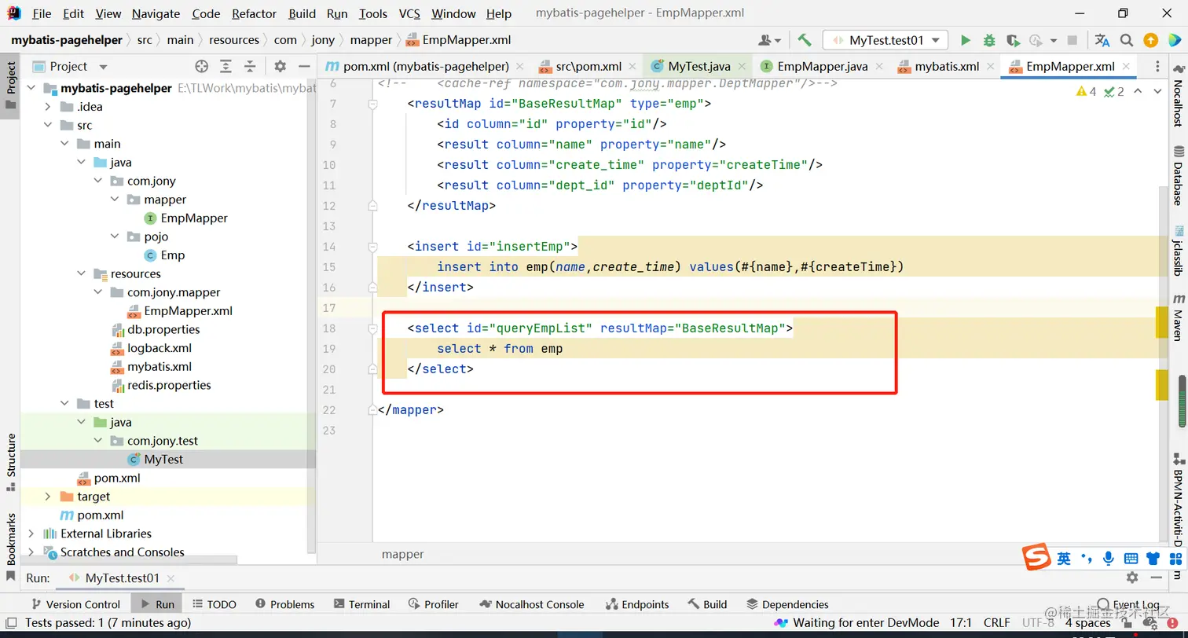Open the MyTest.test01 run configuration dropdown
Viewport: 1188px width, 638px height.
point(885,40)
